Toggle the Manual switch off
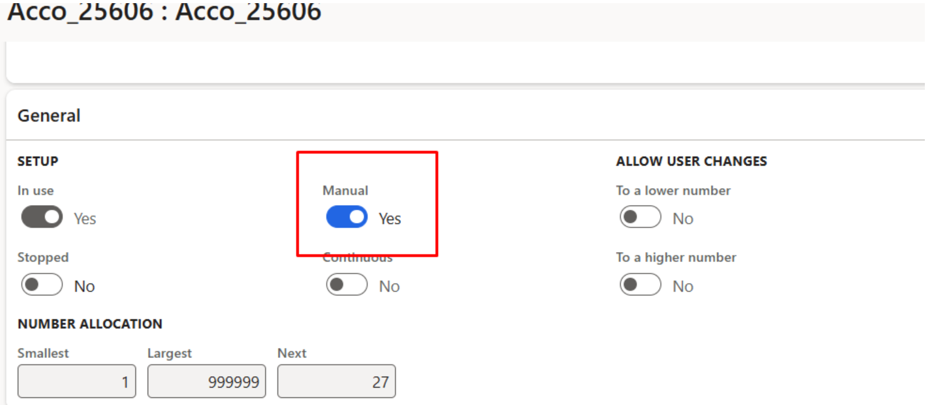The width and height of the screenshot is (928, 405). click(x=346, y=218)
